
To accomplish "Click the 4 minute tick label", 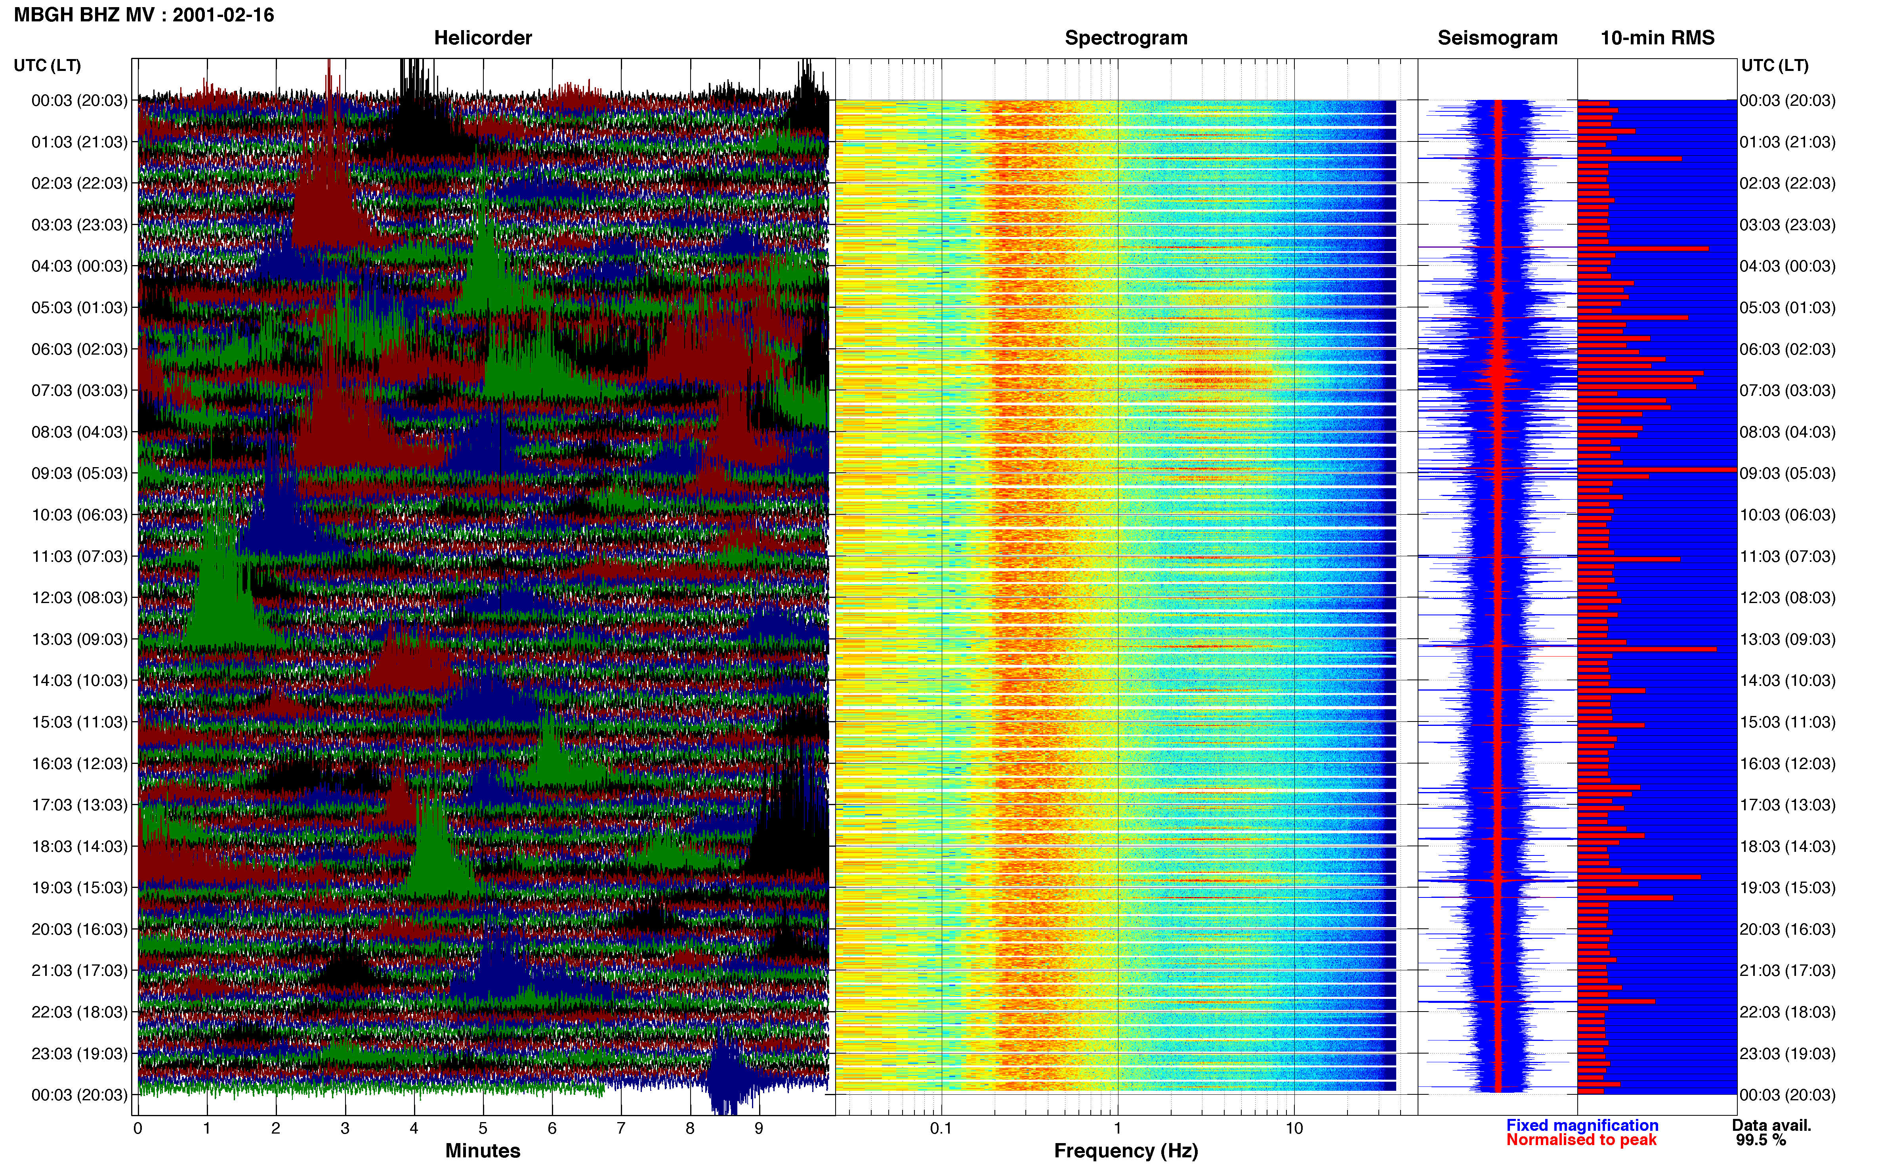I will tap(414, 1128).
